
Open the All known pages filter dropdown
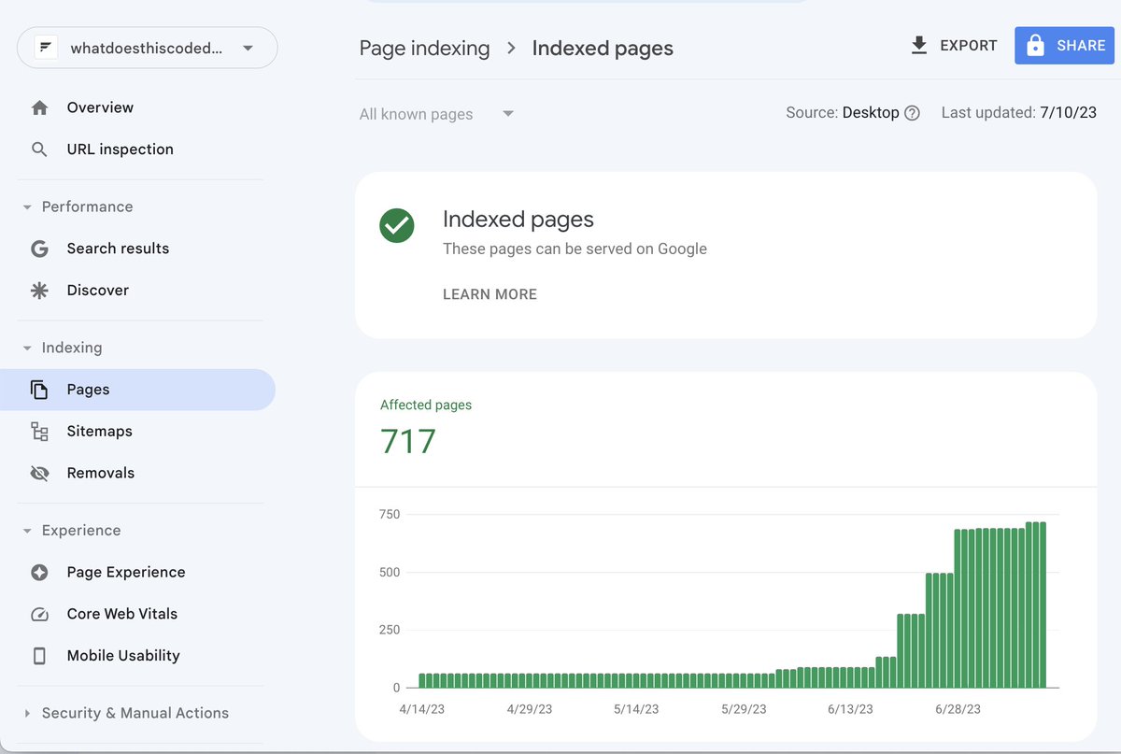[x=437, y=114]
